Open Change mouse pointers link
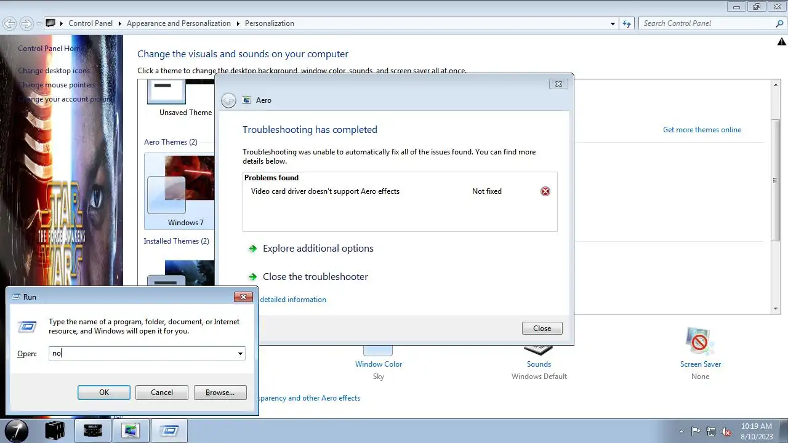The image size is (788, 443). pos(57,85)
